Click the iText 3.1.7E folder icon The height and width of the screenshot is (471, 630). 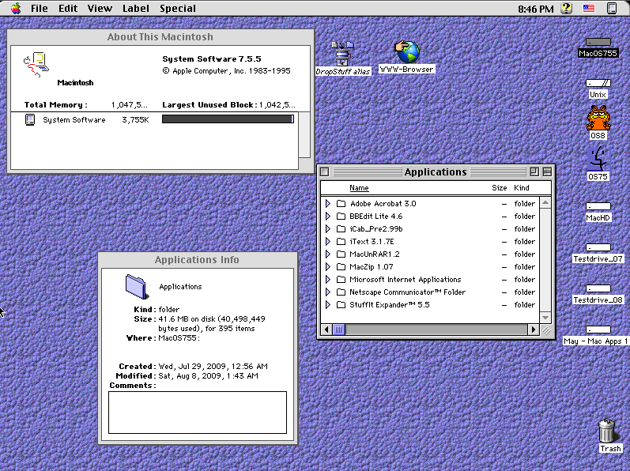tap(341, 242)
